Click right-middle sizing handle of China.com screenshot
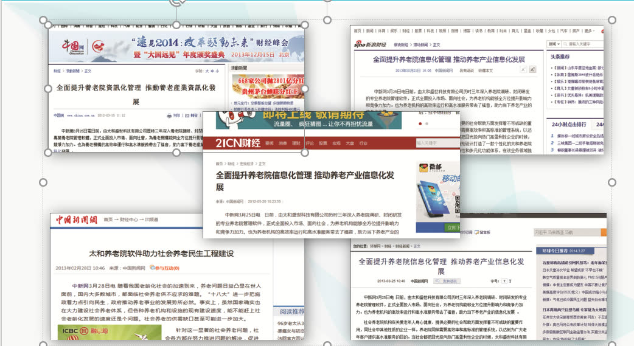The width and height of the screenshot is (634, 346). (x=305, y=89)
